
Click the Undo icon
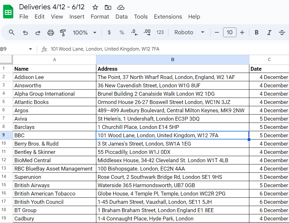25,32
